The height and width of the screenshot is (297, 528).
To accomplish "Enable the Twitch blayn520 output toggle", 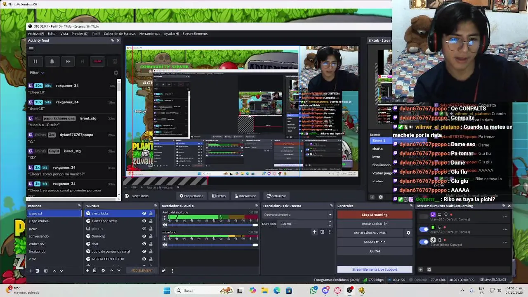I will point(424,217).
